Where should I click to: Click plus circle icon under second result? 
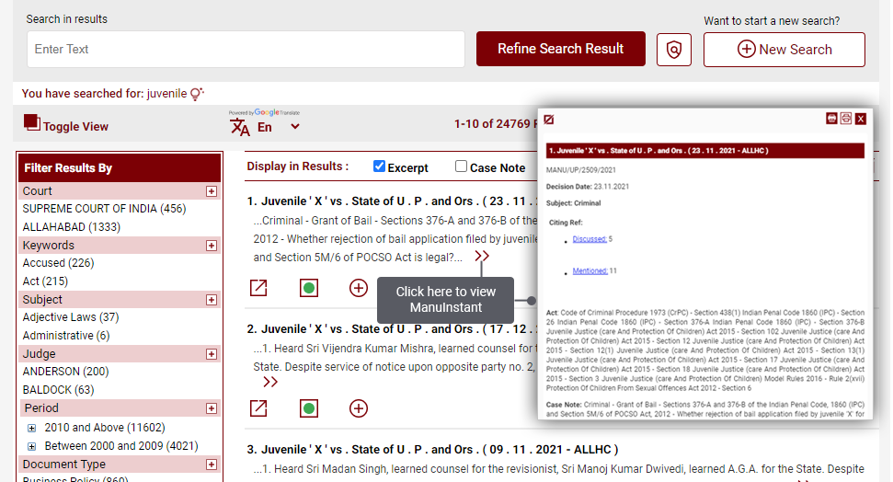click(359, 407)
